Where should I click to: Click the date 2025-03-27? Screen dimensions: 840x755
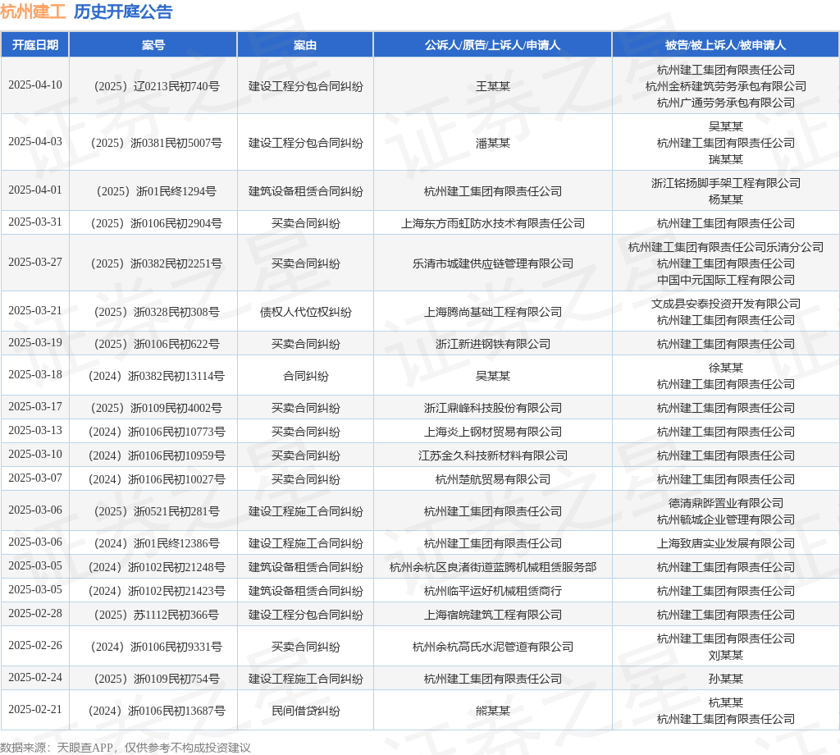(35, 262)
